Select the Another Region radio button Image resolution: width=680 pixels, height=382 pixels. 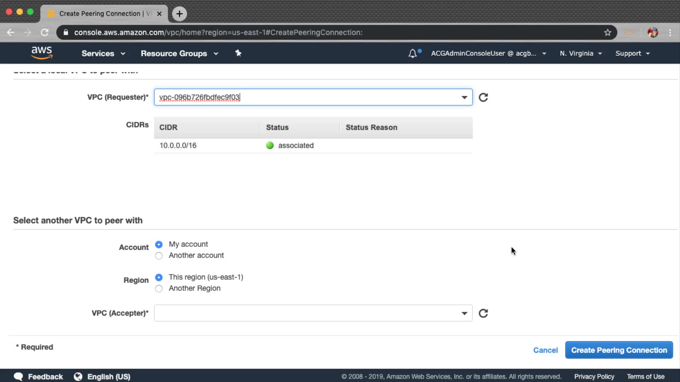(x=159, y=289)
